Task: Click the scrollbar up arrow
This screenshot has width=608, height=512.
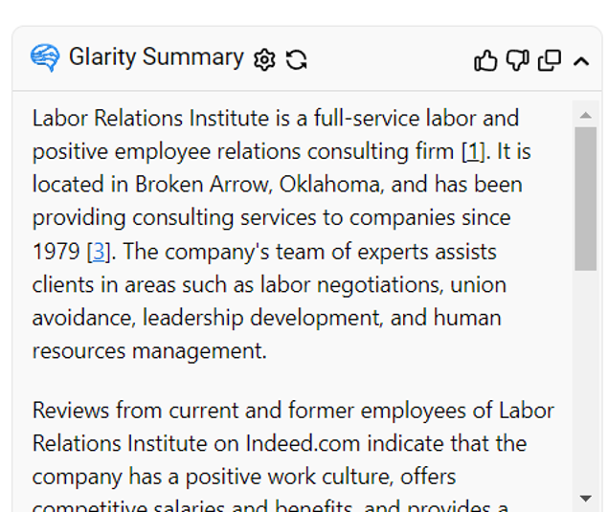Action: pyautogui.click(x=585, y=115)
